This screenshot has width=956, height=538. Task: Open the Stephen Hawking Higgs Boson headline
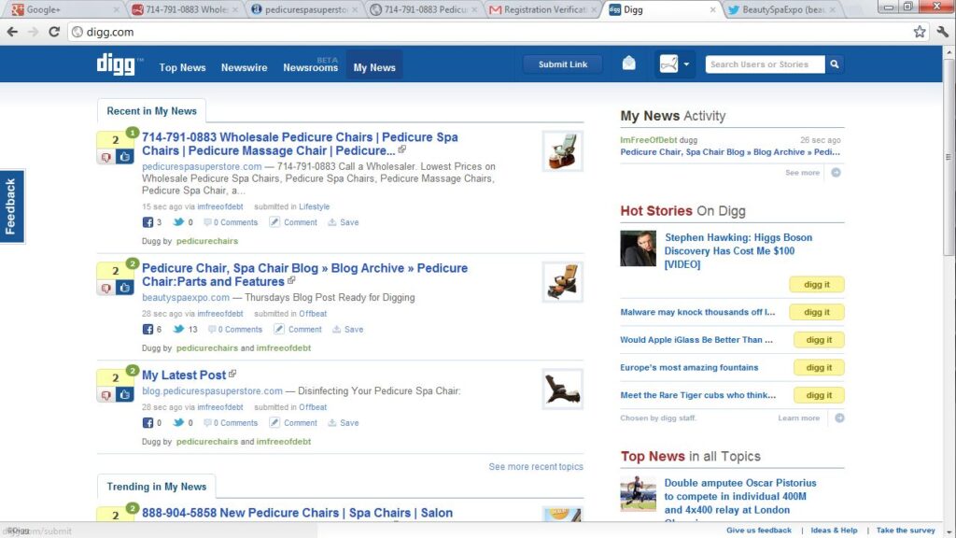pyautogui.click(x=738, y=250)
